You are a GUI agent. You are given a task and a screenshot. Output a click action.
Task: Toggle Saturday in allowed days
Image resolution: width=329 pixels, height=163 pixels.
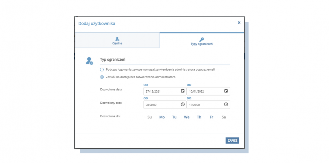click(224, 117)
